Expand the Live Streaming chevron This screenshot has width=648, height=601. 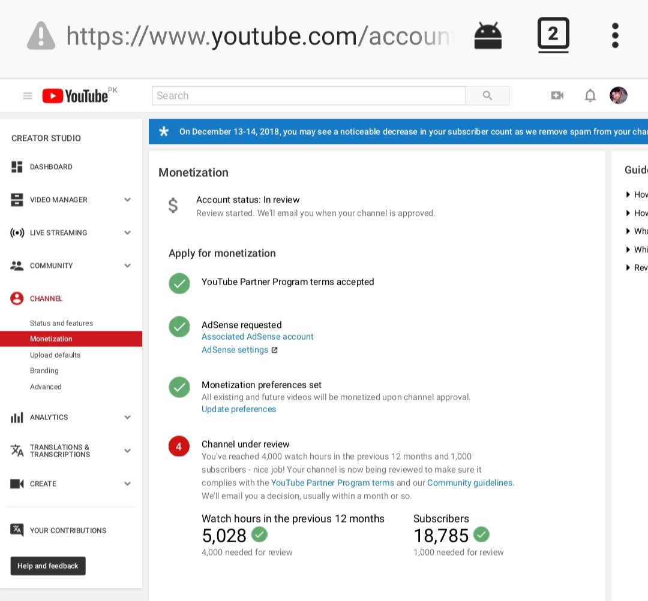[x=128, y=233]
